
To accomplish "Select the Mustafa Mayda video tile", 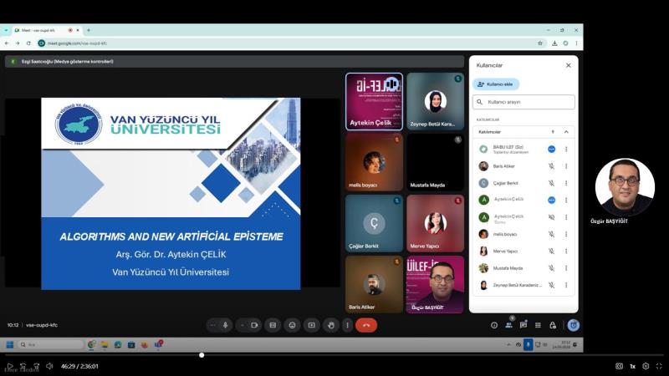I will (x=435, y=162).
